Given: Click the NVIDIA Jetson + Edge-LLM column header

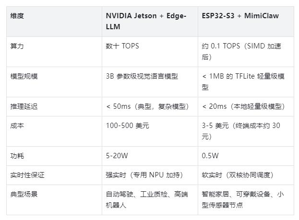Looking at the screenshot, I should [146, 22].
